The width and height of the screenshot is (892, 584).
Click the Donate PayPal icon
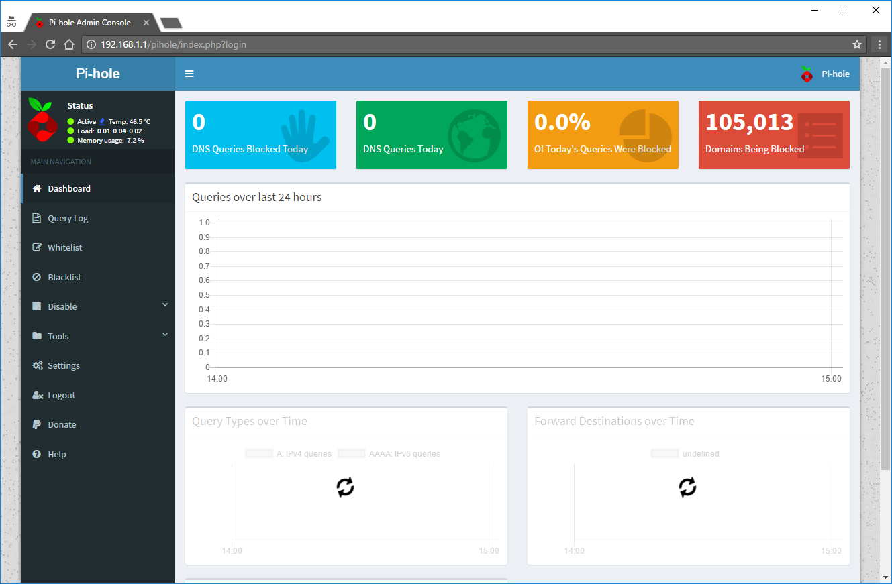click(x=36, y=424)
